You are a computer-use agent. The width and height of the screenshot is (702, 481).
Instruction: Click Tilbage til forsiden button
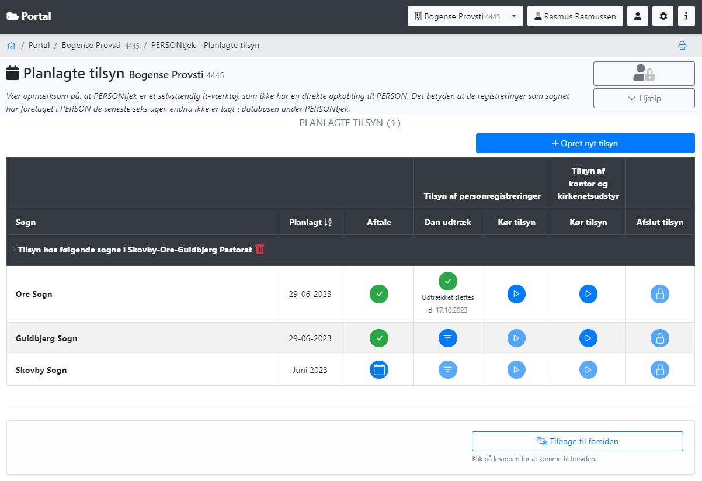578,441
